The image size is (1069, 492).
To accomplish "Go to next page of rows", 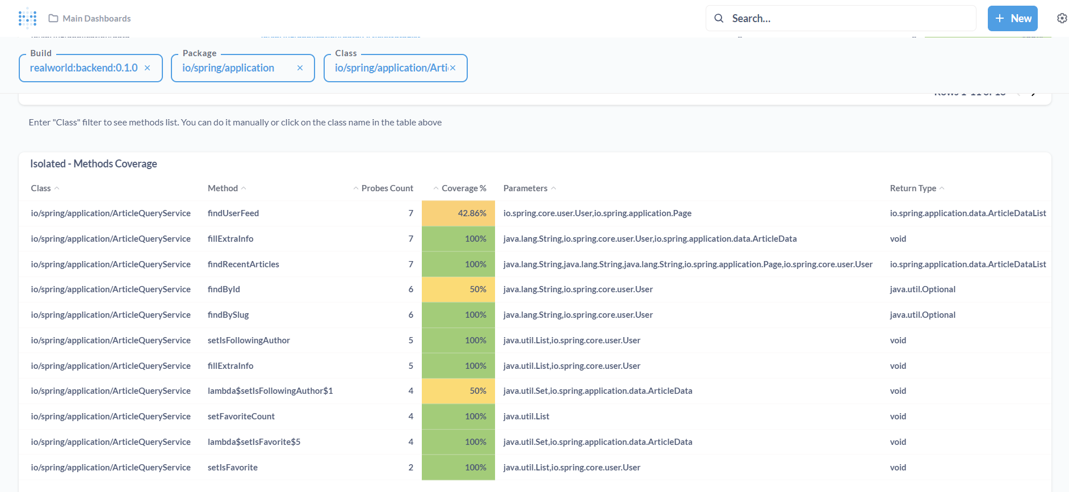I will coord(1034,94).
